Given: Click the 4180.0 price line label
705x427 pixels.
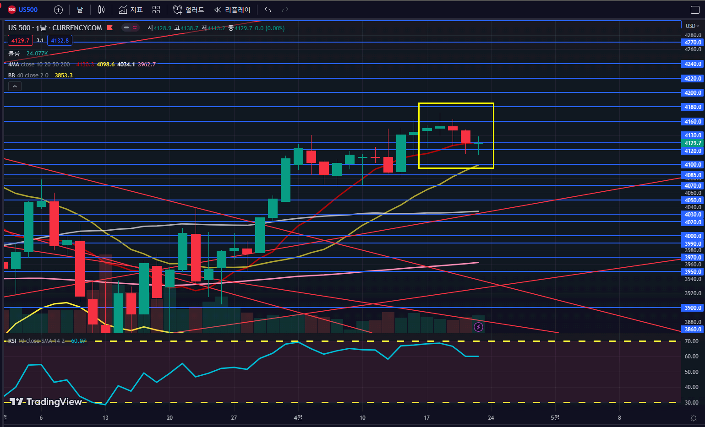Looking at the screenshot, I should (693, 107).
